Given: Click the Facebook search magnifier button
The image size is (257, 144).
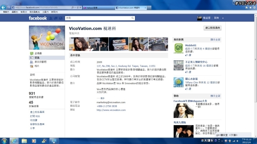Looking at the screenshot, I should 133,18.
